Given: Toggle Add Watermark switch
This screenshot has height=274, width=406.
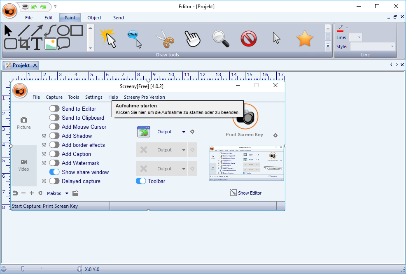Looking at the screenshot, I should 54,163.
